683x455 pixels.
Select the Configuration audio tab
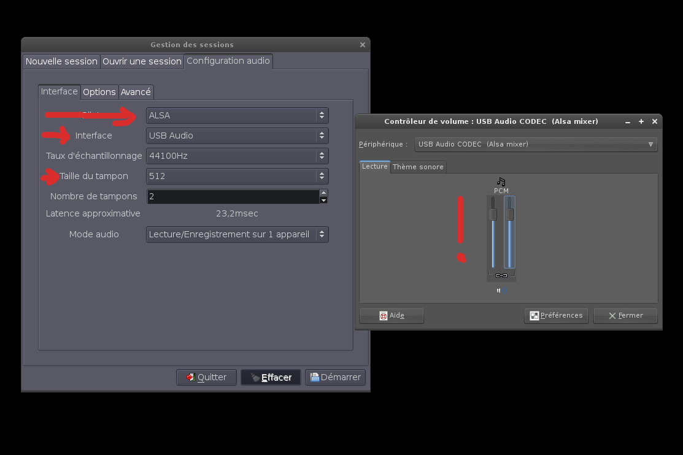pos(228,61)
